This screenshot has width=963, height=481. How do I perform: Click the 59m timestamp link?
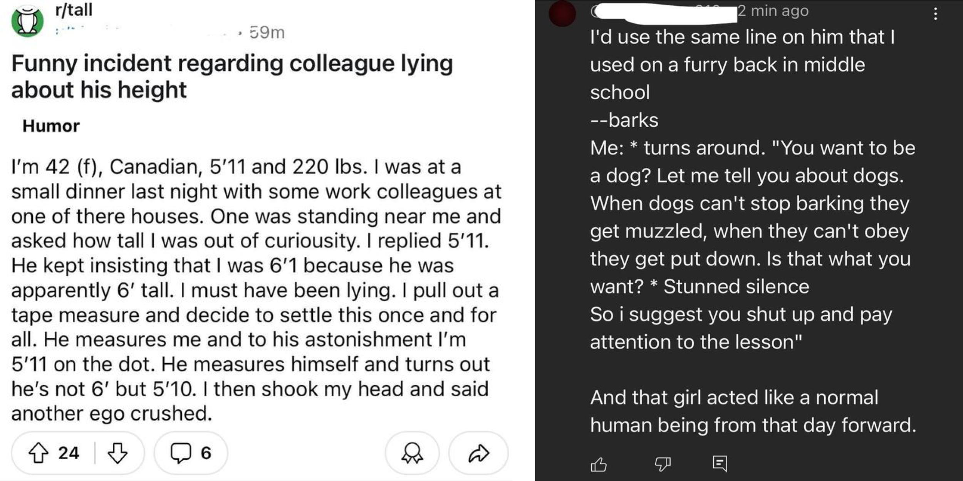(266, 33)
